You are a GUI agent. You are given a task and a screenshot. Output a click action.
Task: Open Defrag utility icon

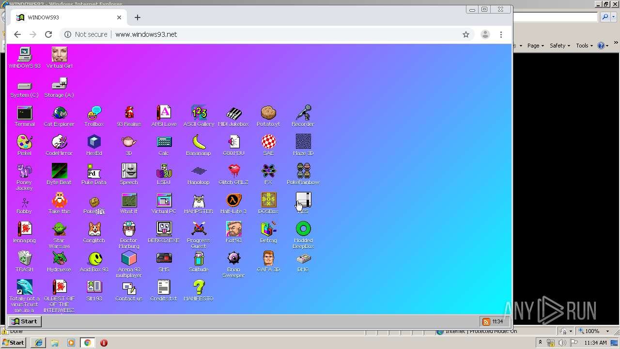pos(268,233)
